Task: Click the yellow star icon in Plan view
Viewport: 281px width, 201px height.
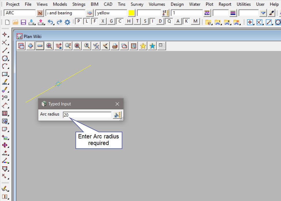Action: click(x=143, y=46)
